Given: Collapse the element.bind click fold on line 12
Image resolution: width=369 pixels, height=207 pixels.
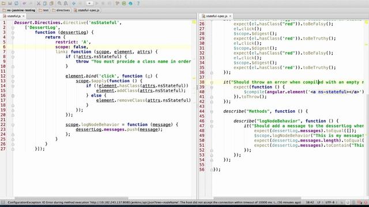Looking at the screenshot, I should coord(13,76).
